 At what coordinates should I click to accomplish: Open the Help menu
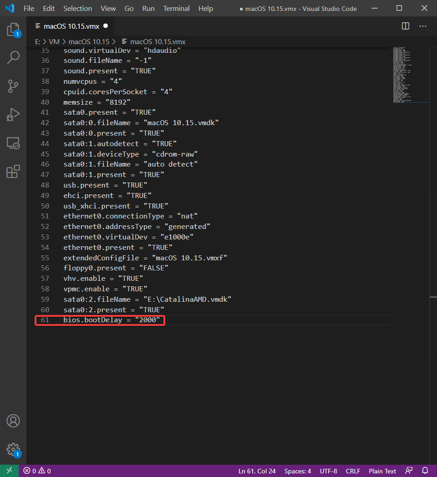click(206, 9)
